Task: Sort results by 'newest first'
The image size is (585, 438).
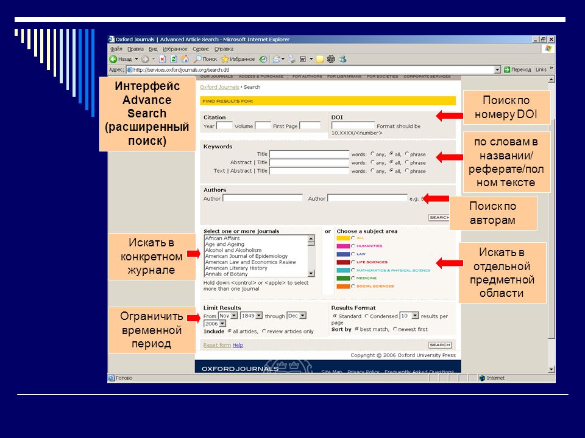Action: point(395,329)
